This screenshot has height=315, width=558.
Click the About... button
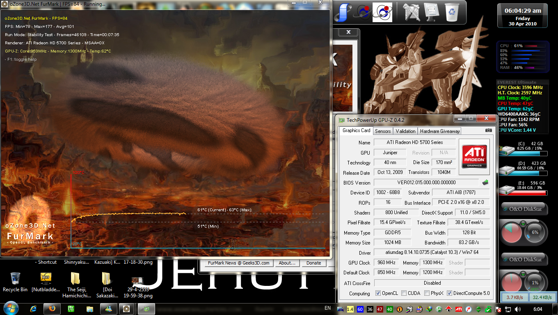point(287,263)
